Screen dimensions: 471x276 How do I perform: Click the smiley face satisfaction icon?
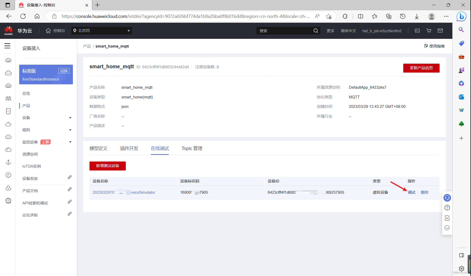pyautogui.click(x=447, y=228)
